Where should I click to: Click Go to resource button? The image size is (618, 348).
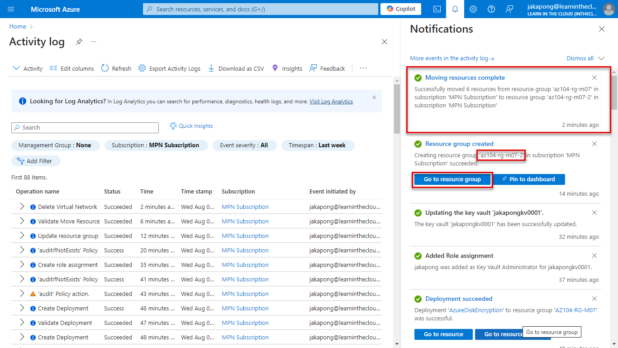443,334
